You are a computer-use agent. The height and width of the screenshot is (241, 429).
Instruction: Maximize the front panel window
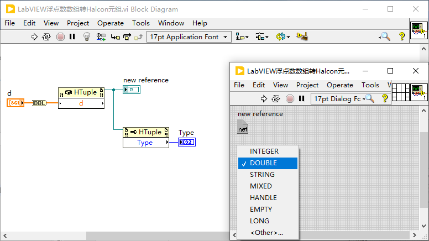[x=390, y=71]
